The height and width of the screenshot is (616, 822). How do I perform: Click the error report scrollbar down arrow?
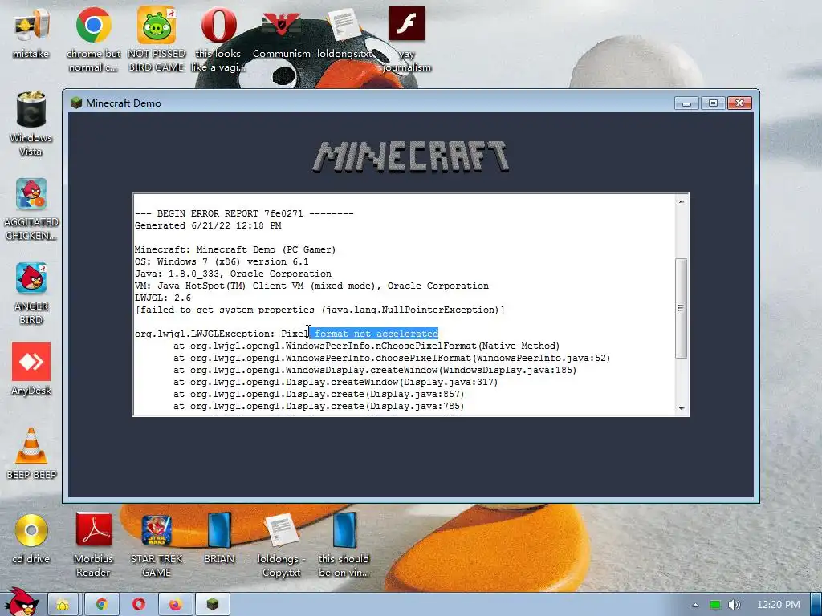click(x=681, y=408)
